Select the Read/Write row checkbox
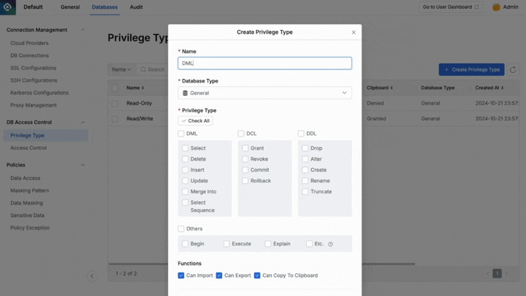Image resolution: width=526 pixels, height=296 pixels. (x=115, y=119)
